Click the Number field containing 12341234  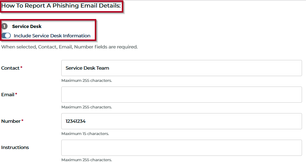click(x=182, y=121)
